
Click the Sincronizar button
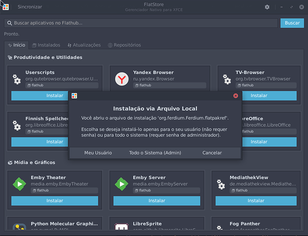30,7
